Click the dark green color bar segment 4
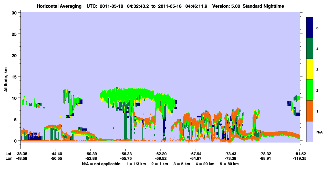This screenshot has width=333, height=171. (310, 48)
